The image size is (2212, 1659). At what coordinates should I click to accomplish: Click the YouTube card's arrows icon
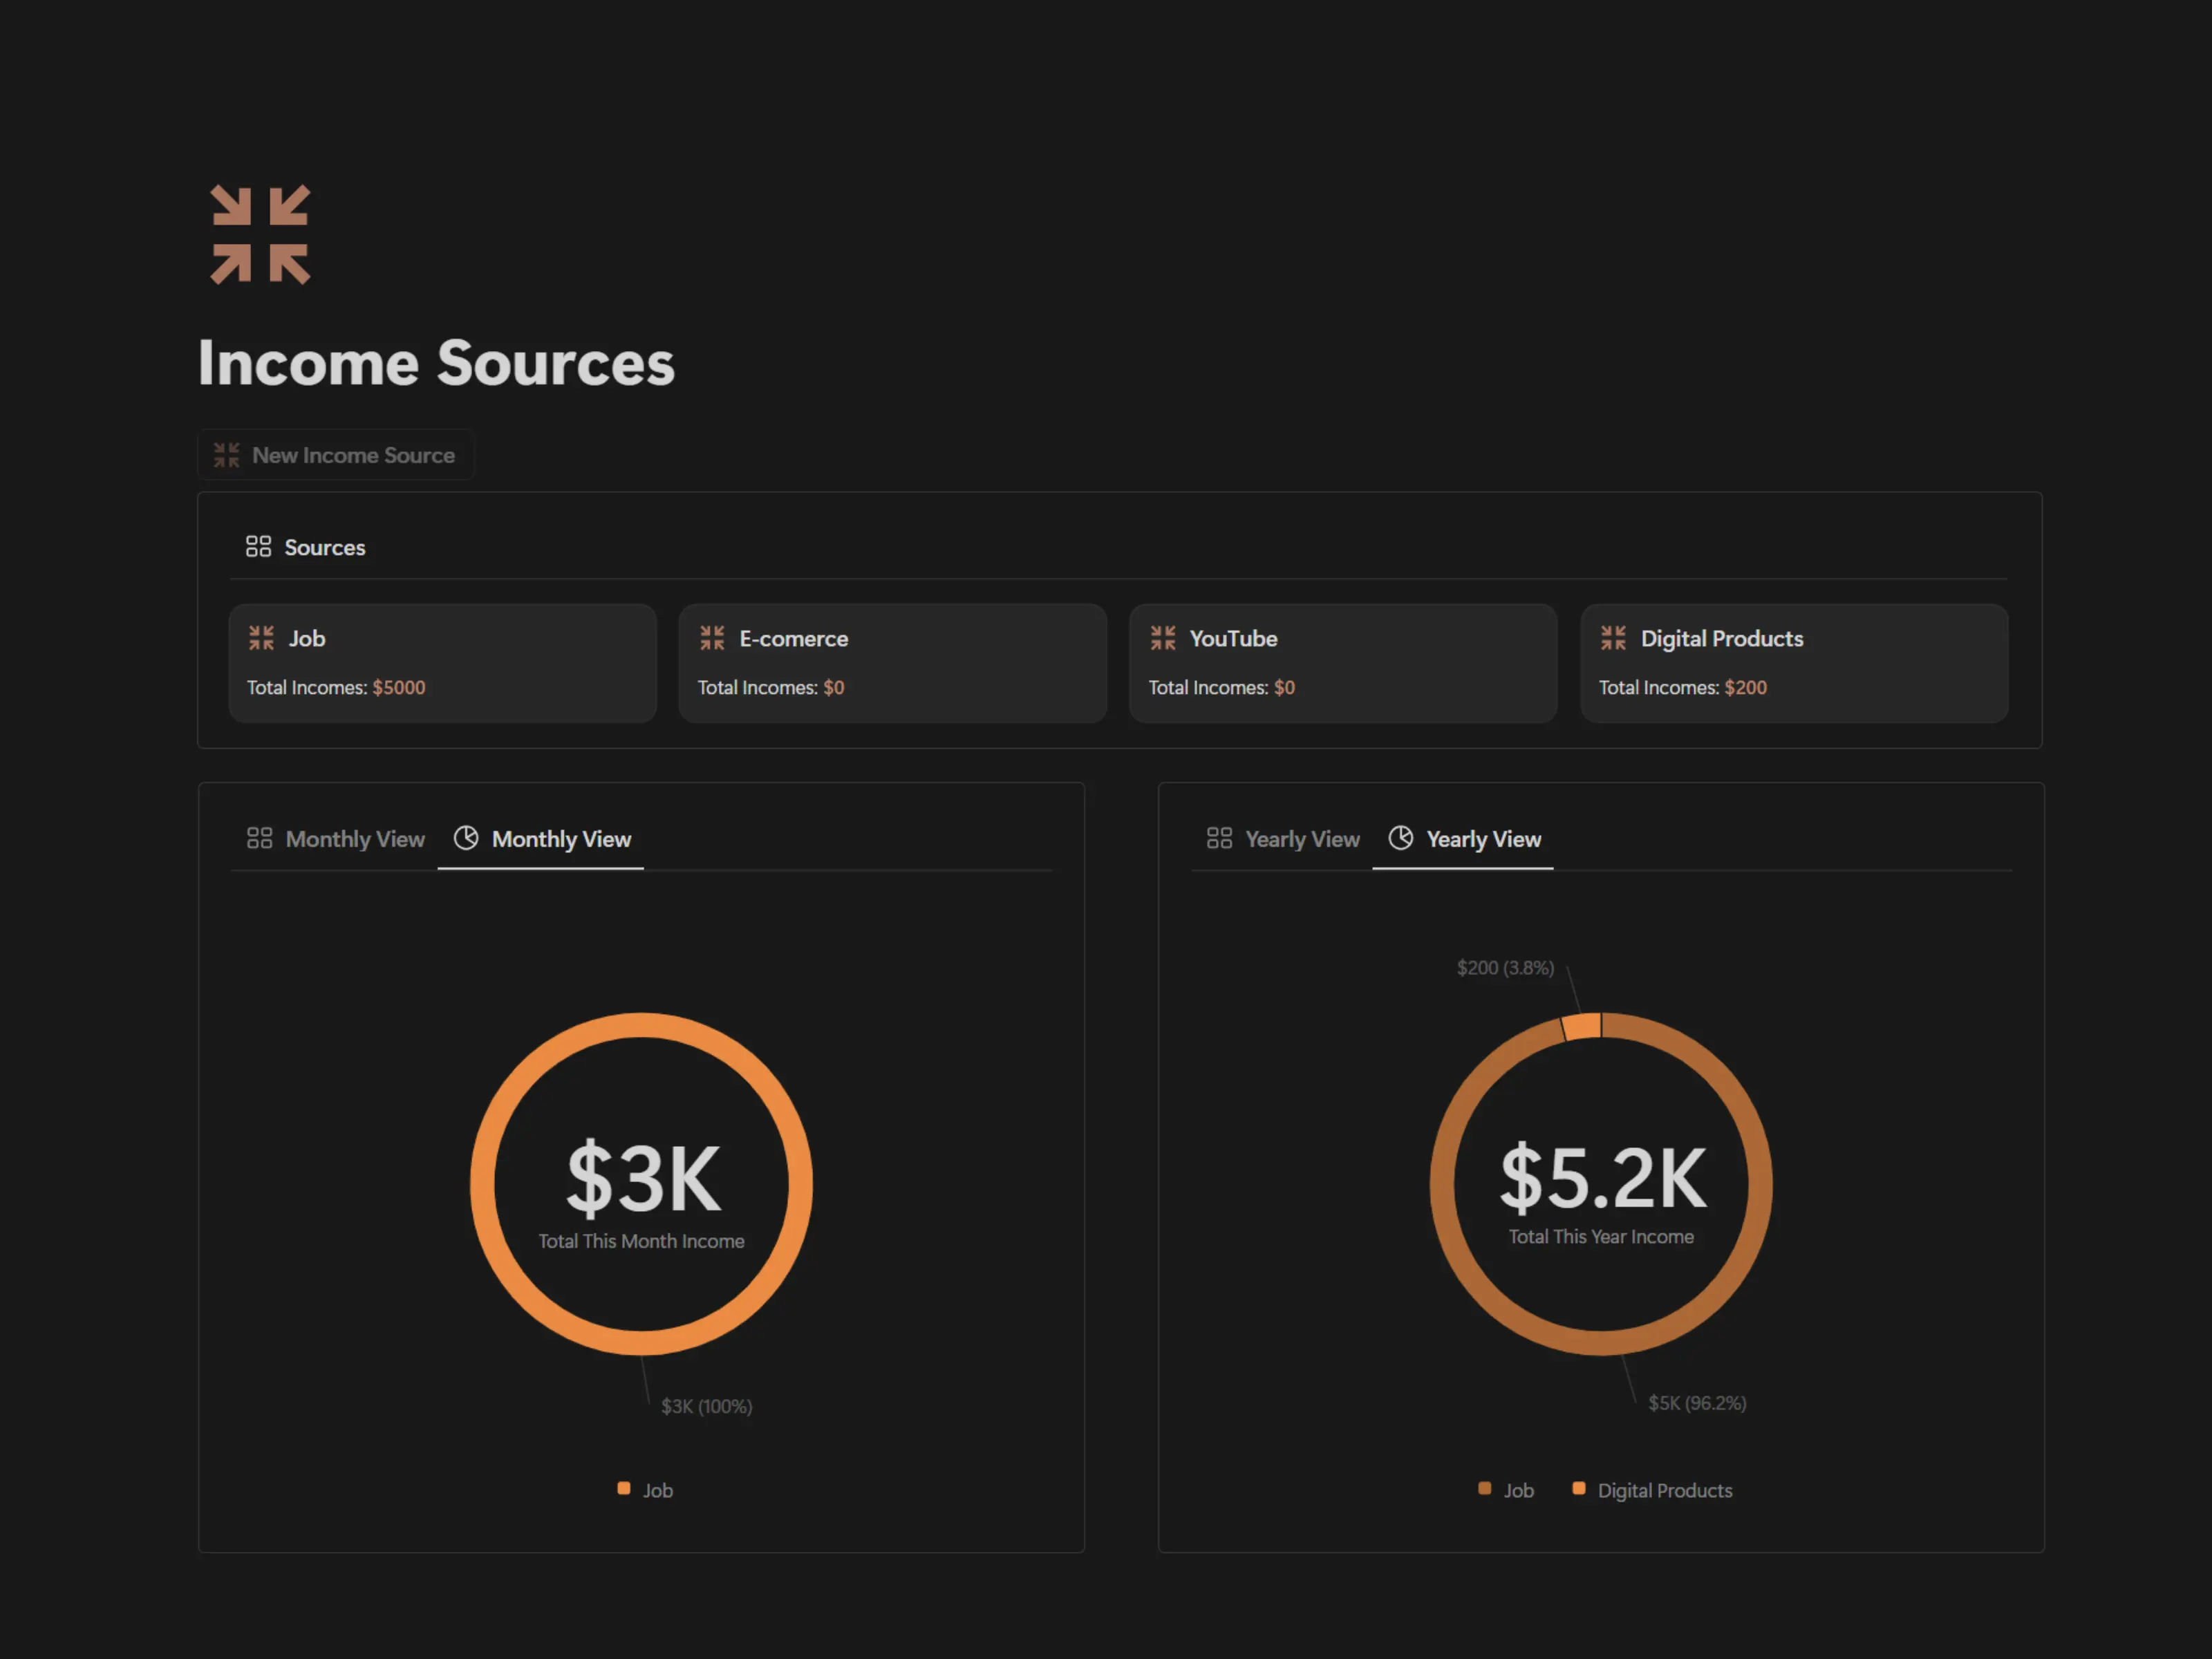tap(1162, 638)
